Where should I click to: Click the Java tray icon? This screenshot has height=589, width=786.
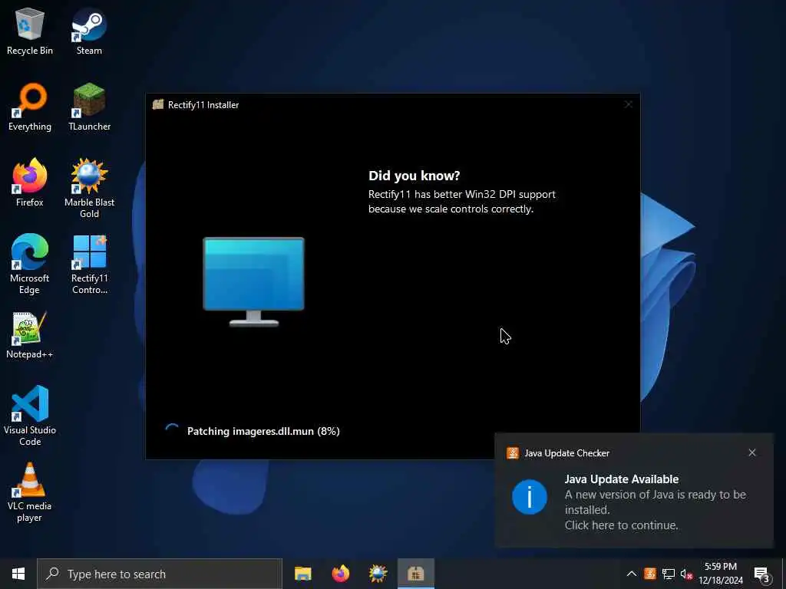[649, 574]
